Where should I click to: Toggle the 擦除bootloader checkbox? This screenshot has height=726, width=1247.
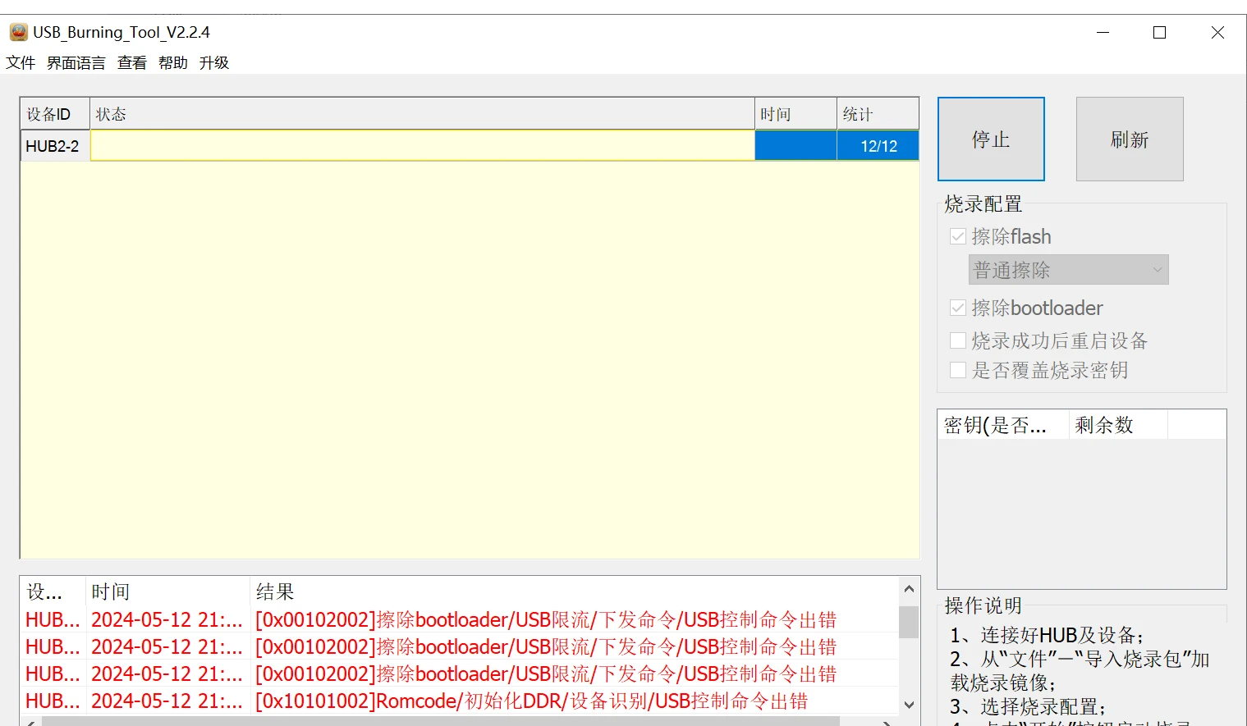(957, 308)
